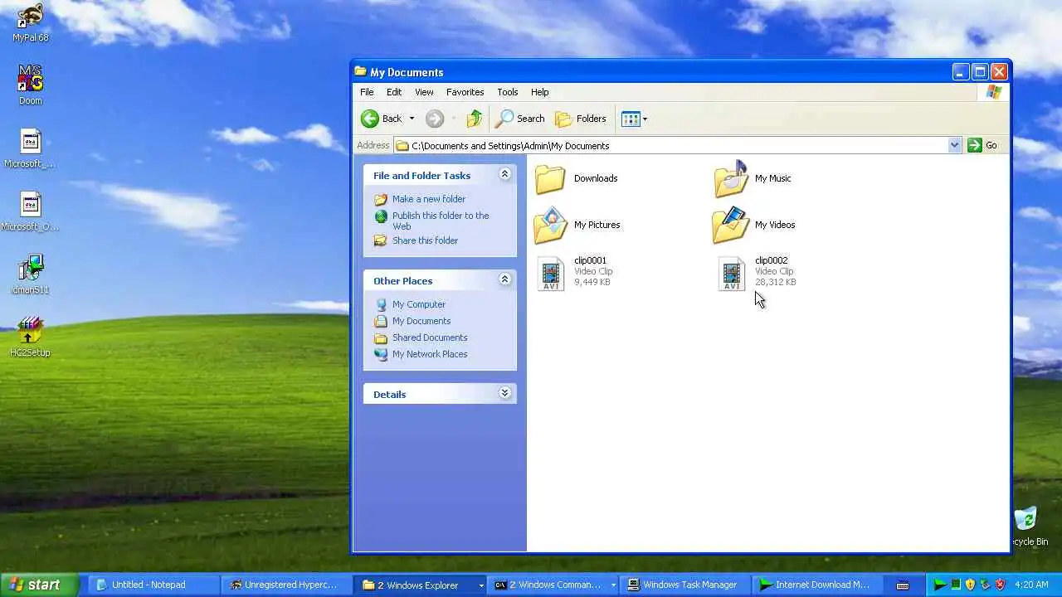Click the Back arrow icon
This screenshot has height=597, width=1062.
click(370, 119)
